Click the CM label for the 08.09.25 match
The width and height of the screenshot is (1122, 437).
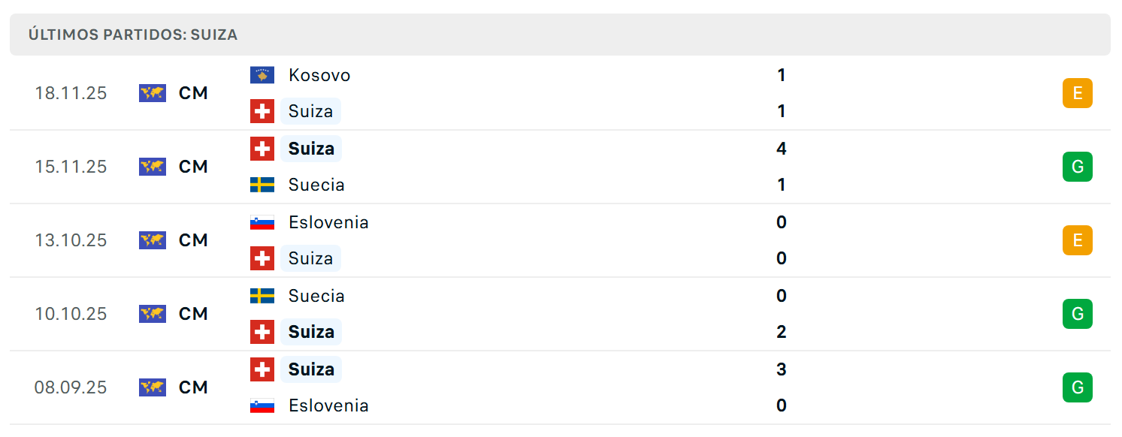pyautogui.click(x=193, y=387)
